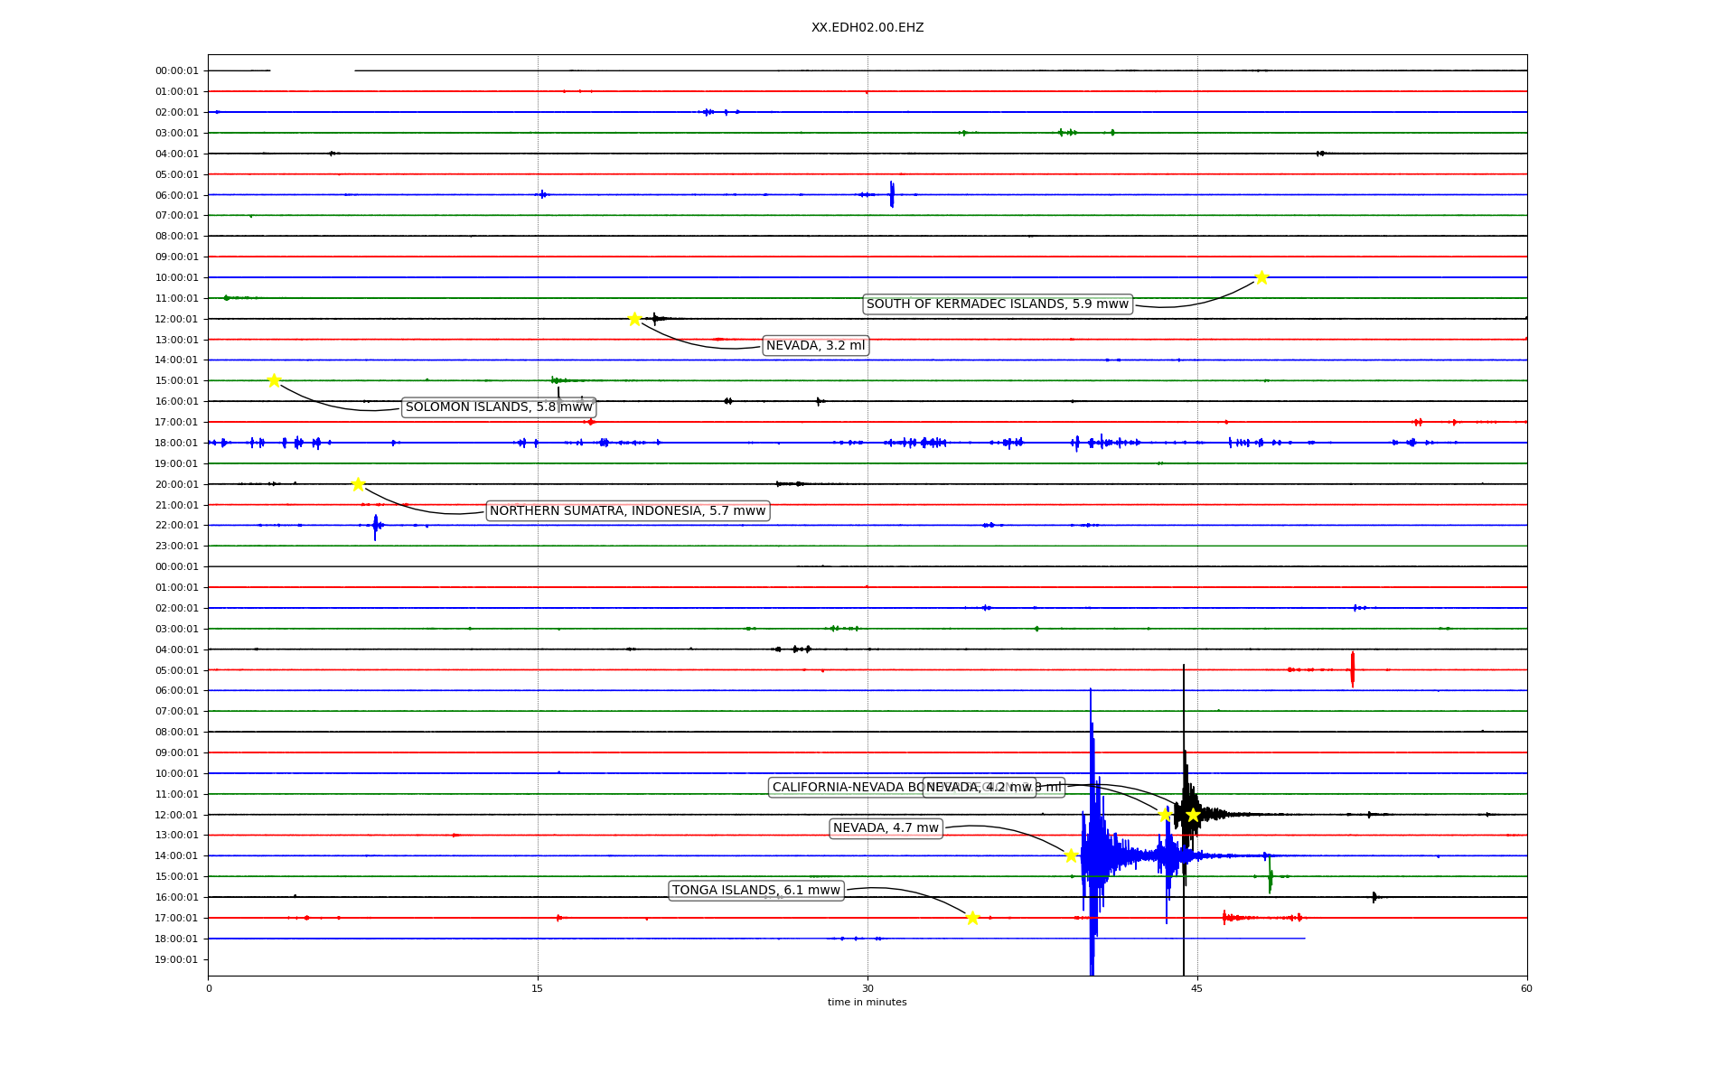The image size is (1735, 1084).
Task: Click the 'TONGA ISLANDS, 6.1 mww' label
Action: click(x=755, y=891)
